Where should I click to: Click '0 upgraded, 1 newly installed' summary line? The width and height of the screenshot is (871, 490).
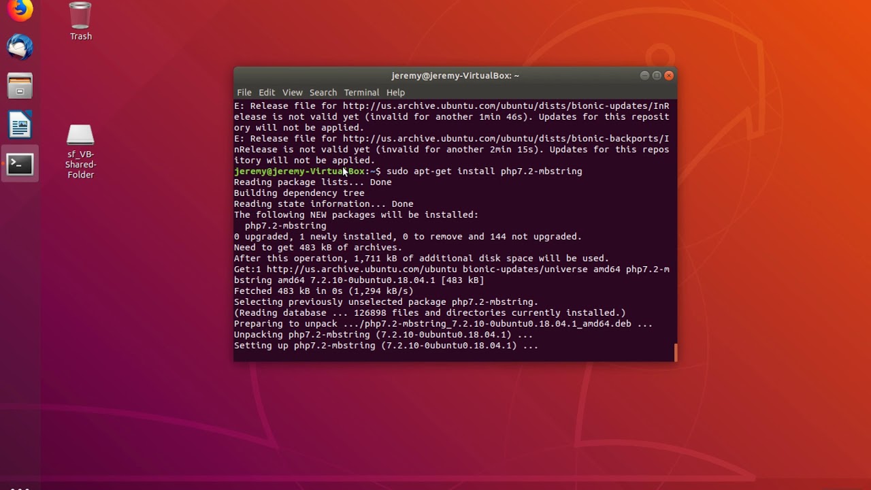click(x=408, y=237)
